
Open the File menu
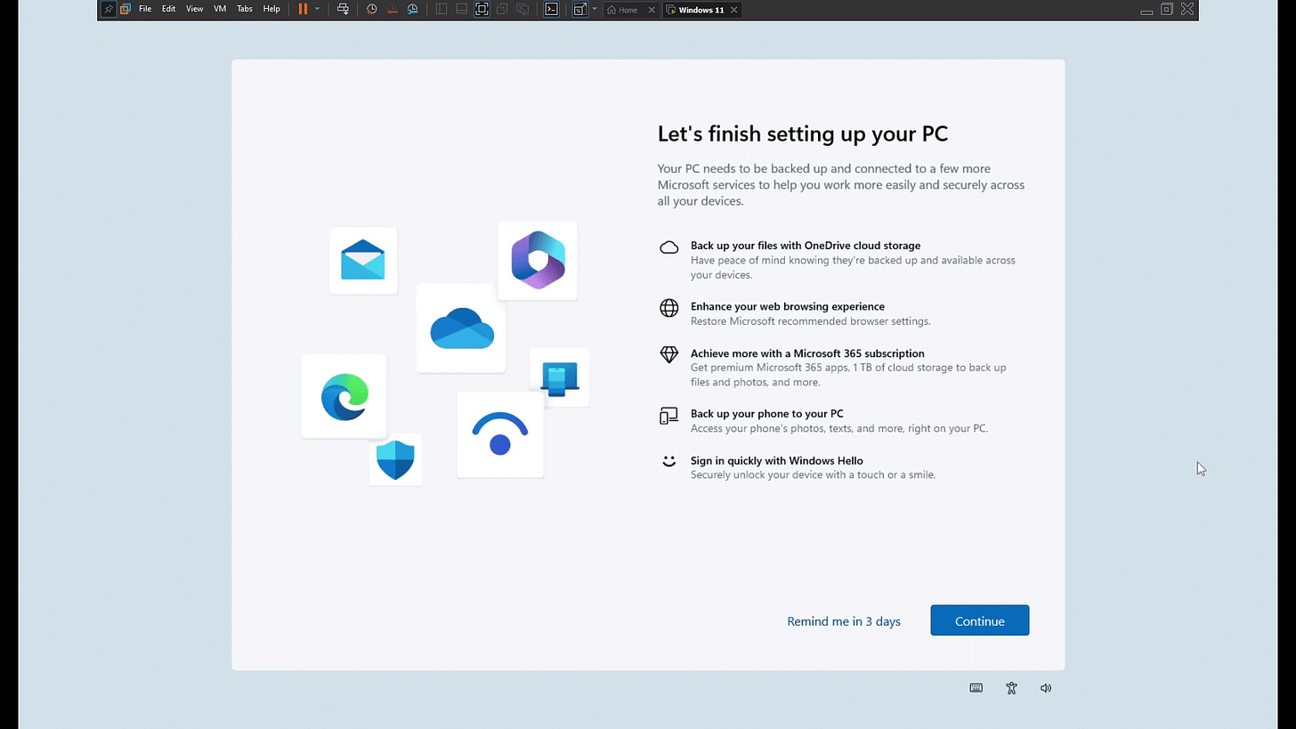pos(145,9)
